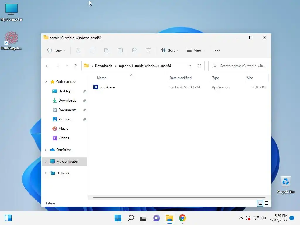Select Network in navigation pane
This screenshot has height=225, width=300.
(63, 173)
